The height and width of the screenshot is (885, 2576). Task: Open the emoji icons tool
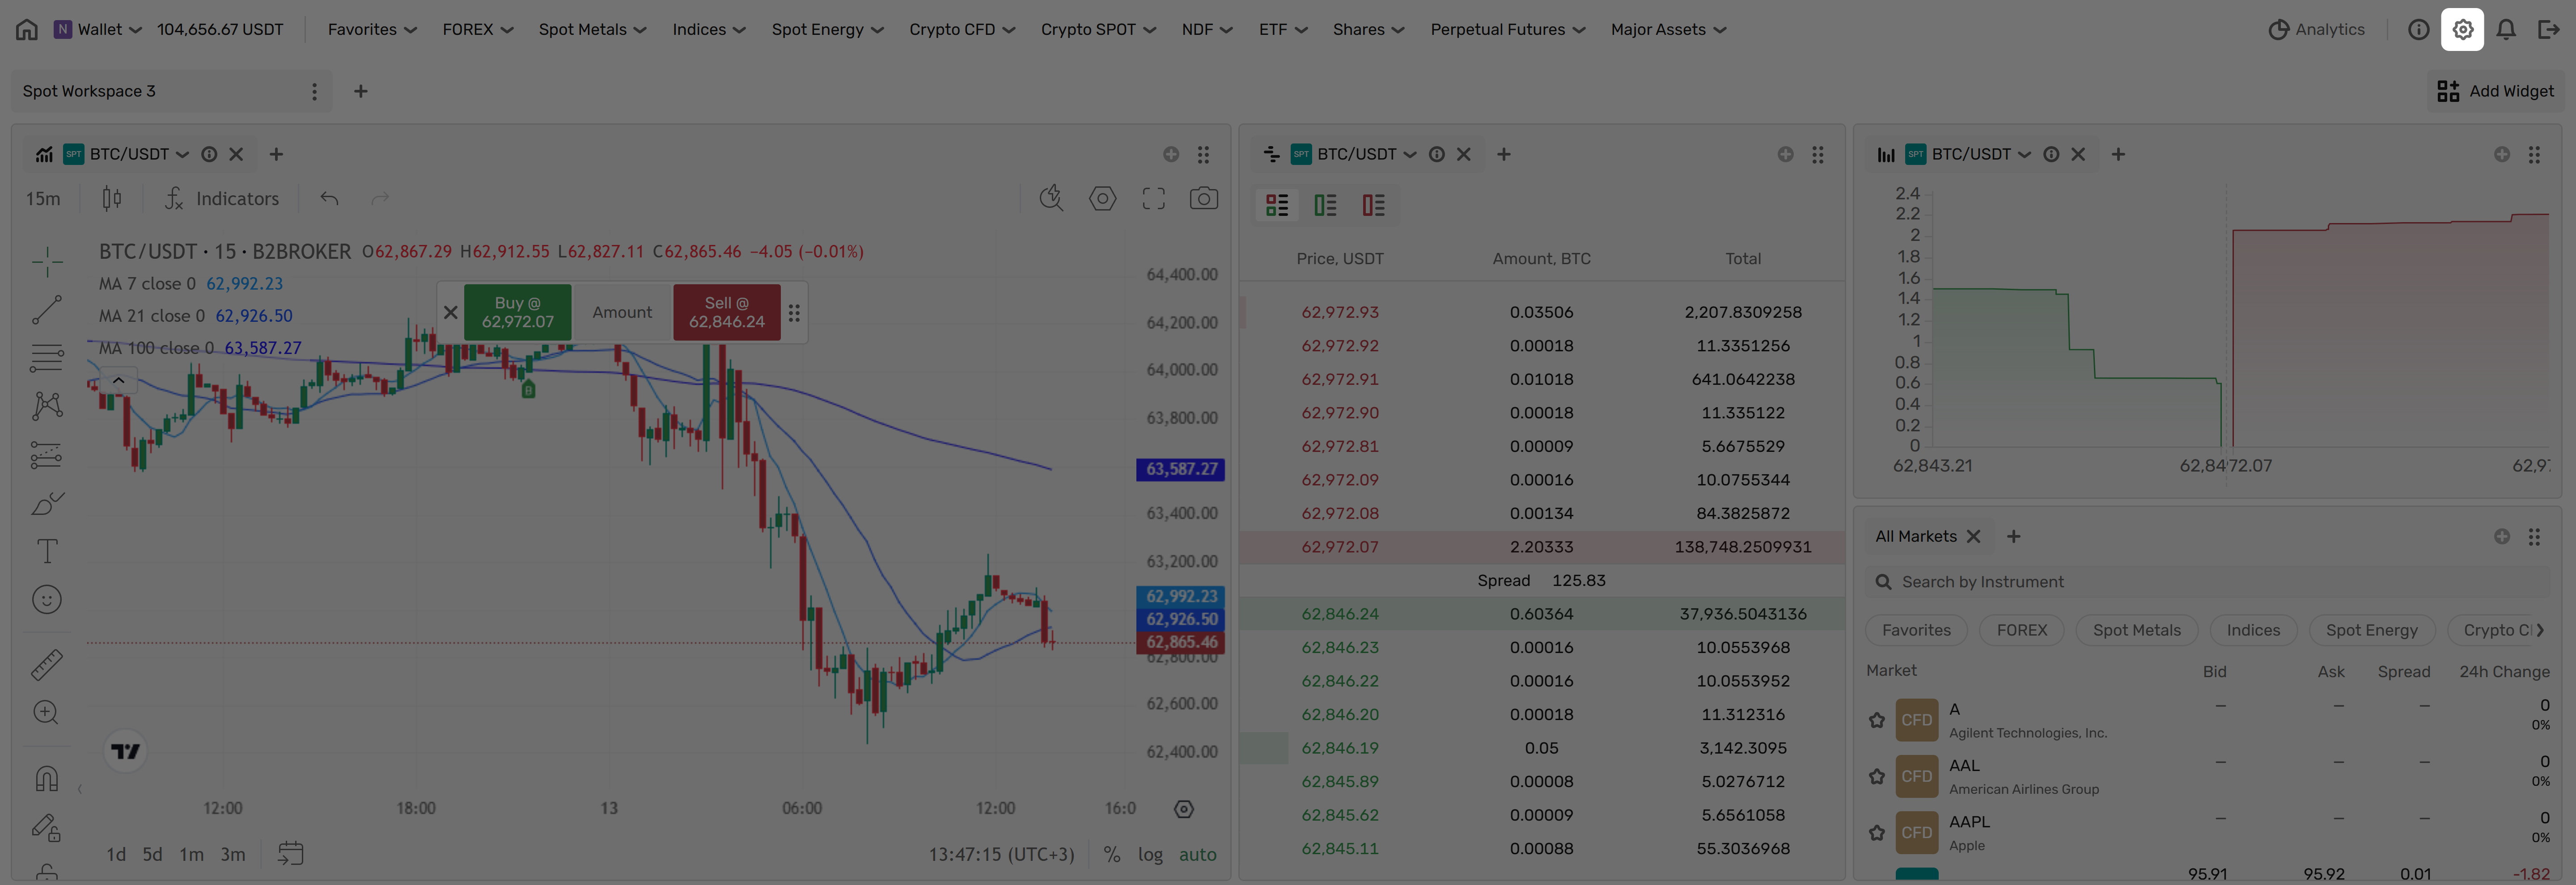[47, 599]
